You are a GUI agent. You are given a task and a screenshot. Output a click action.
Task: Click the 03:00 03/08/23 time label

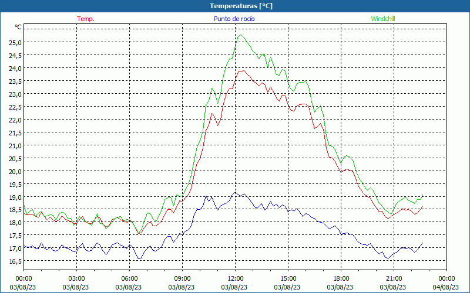(76, 283)
